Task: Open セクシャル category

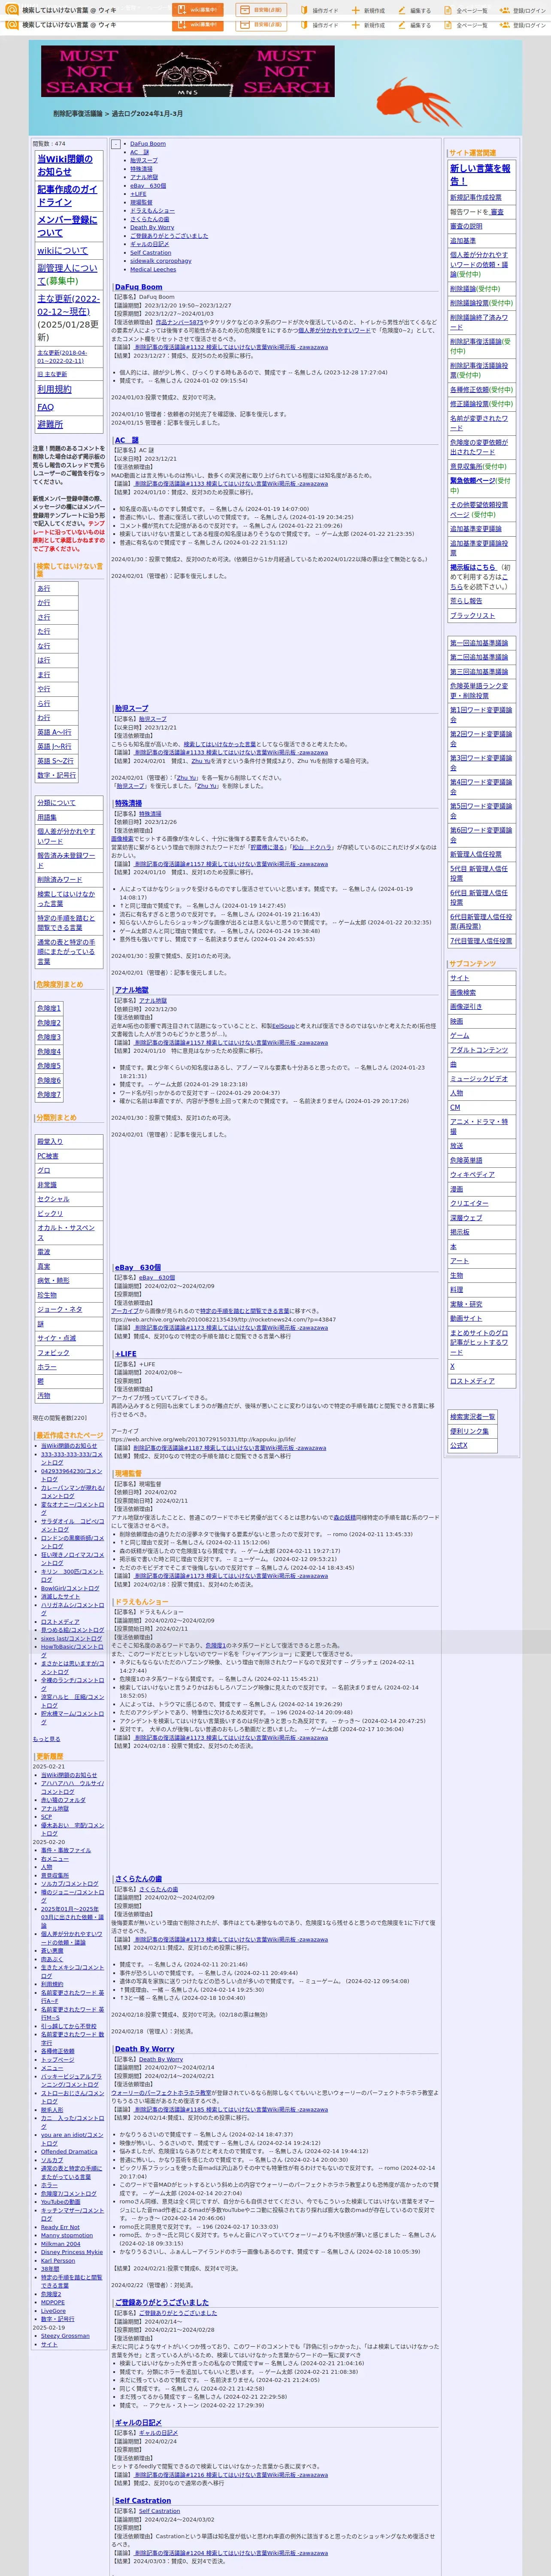Action: click(x=53, y=1199)
